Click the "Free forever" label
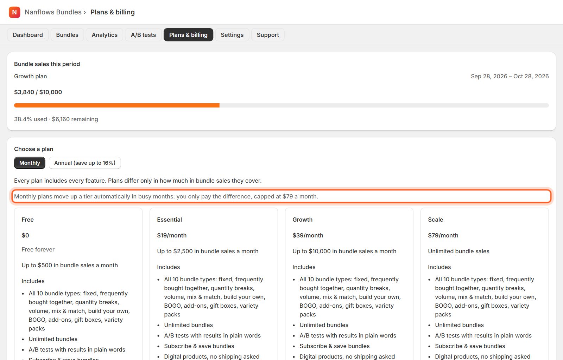563x360 pixels. [x=38, y=249]
